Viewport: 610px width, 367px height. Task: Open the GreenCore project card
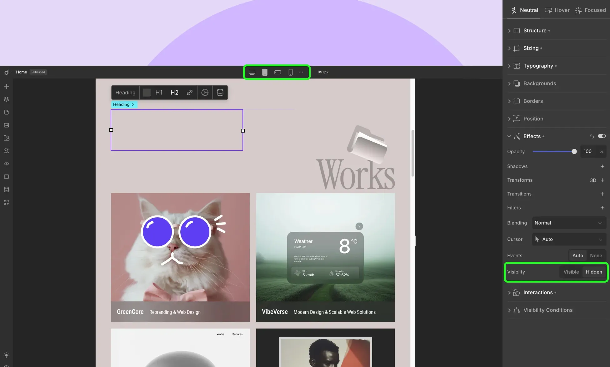180,258
